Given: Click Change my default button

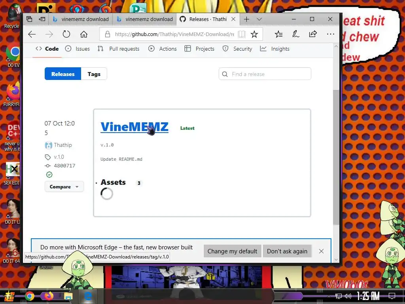Looking at the screenshot, I should 232,251.
